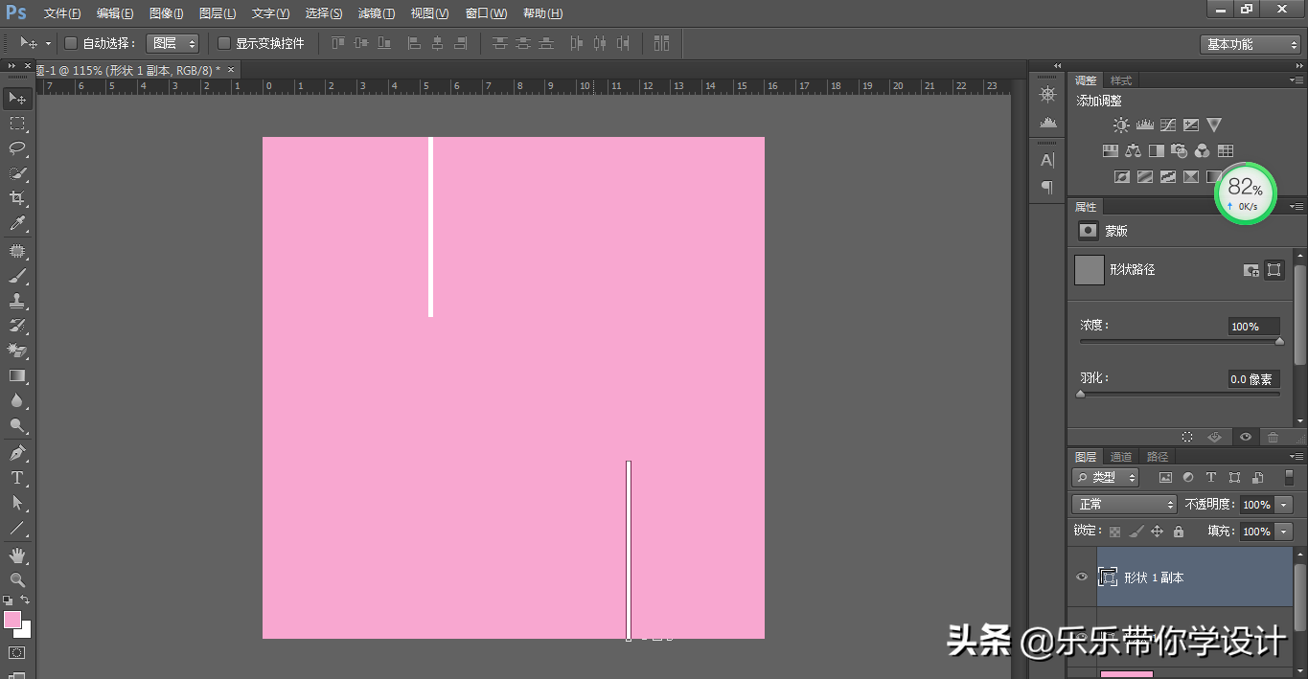This screenshot has width=1308, height=679.
Task: Adjust the 羽化 feather slider handle
Action: (x=1081, y=394)
